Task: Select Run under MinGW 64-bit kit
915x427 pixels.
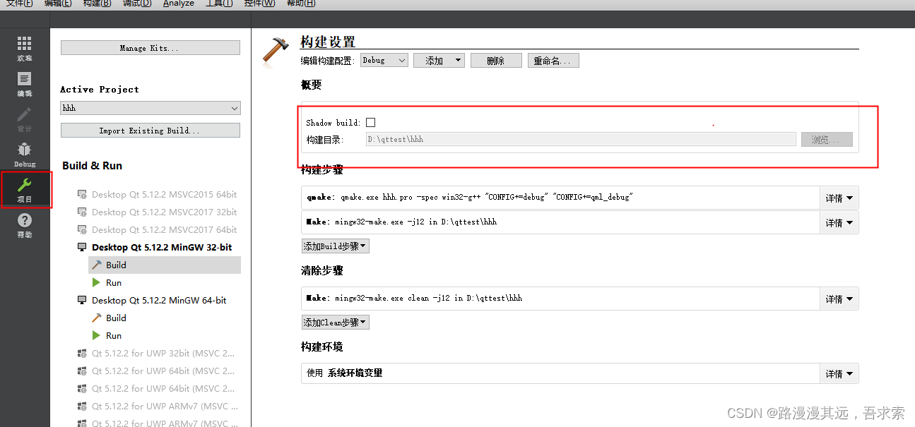Action: pyautogui.click(x=114, y=335)
